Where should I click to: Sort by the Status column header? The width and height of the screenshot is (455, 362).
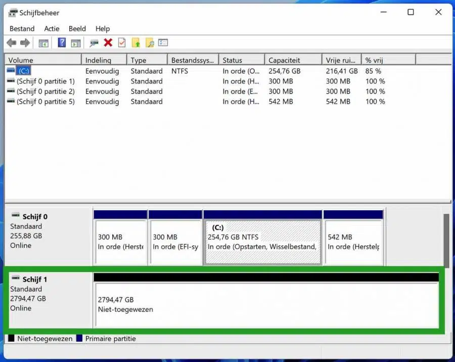tap(242, 60)
